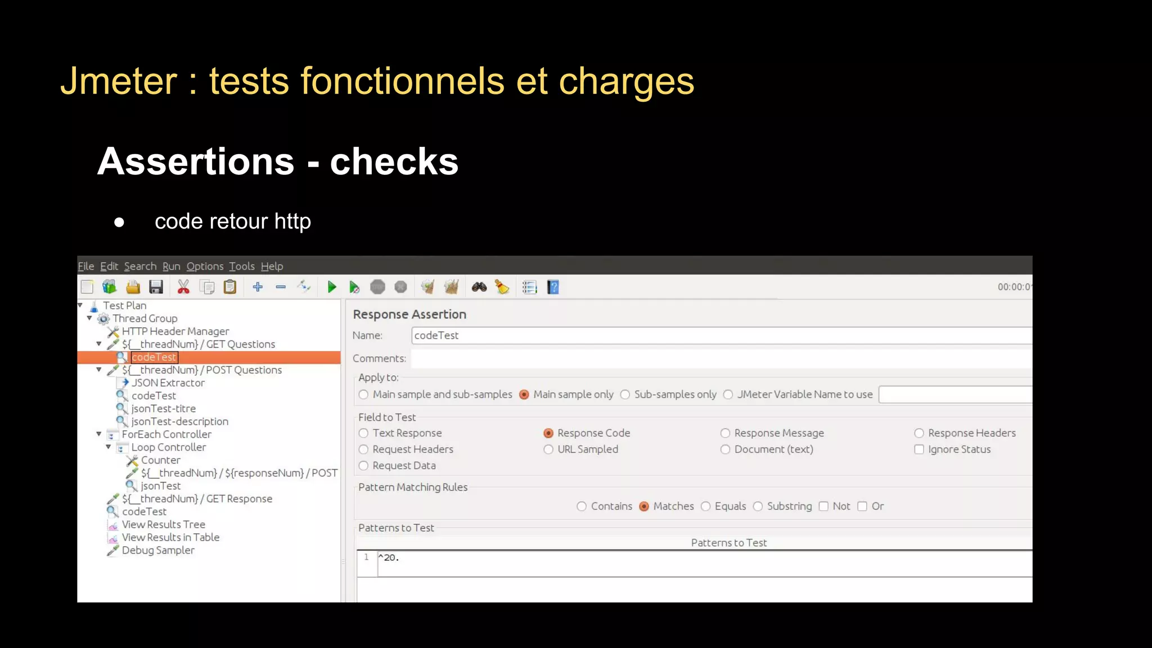Collapse the Test Plan tree node
This screenshot has height=648, width=1152.
pos(80,305)
